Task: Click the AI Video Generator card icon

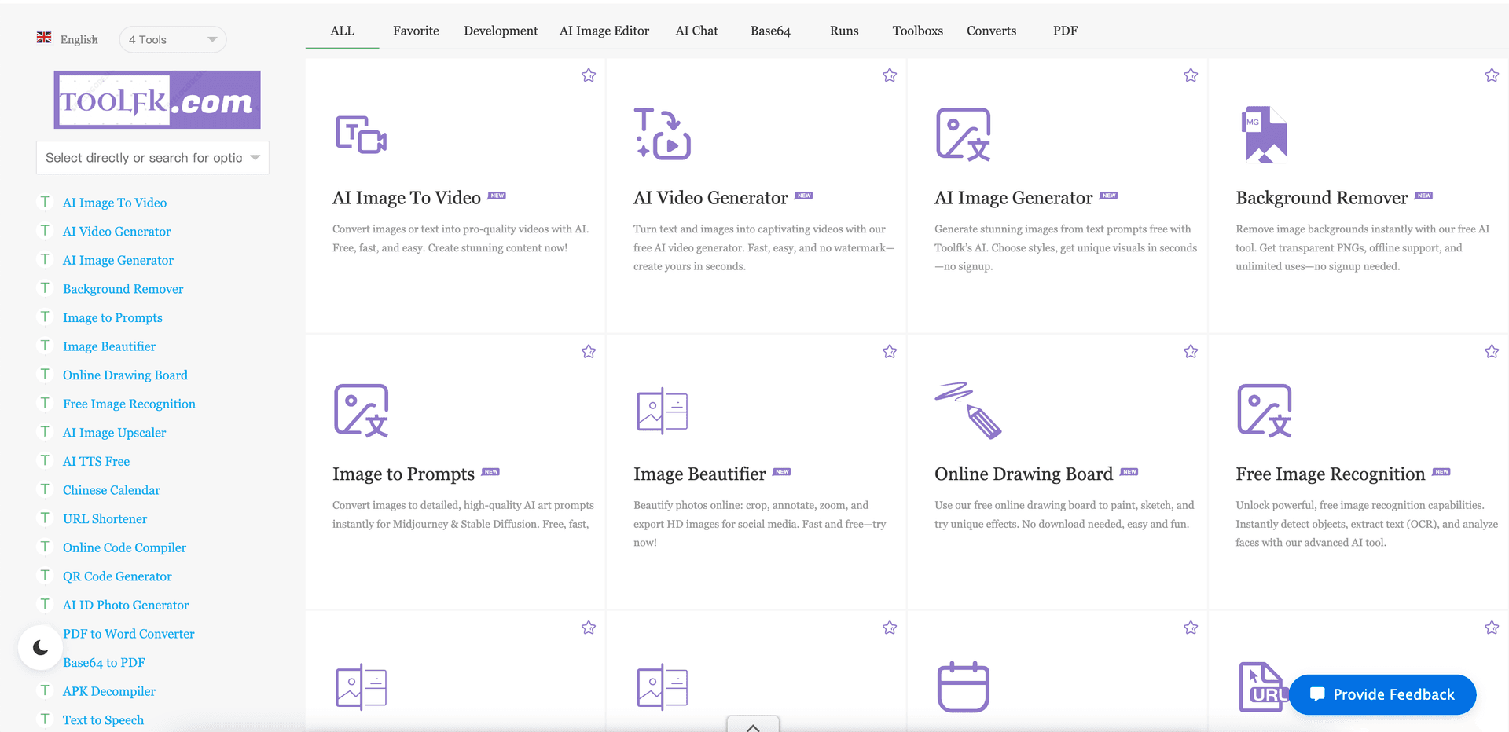Action: (662, 134)
